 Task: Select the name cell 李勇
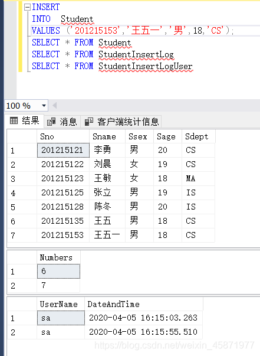[107, 150]
